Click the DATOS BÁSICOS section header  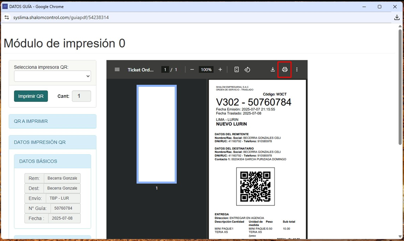pos(52,161)
